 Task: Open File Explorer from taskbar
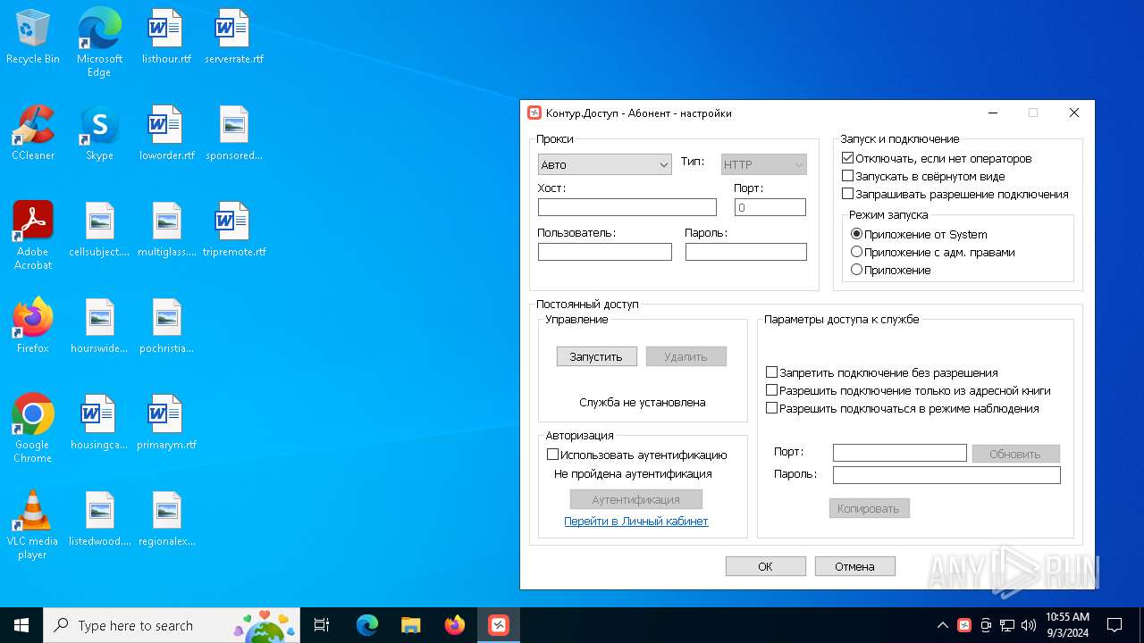click(410, 625)
